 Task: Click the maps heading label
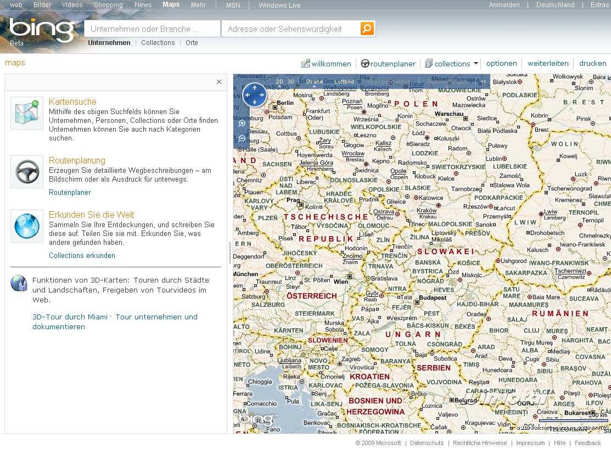(x=15, y=63)
